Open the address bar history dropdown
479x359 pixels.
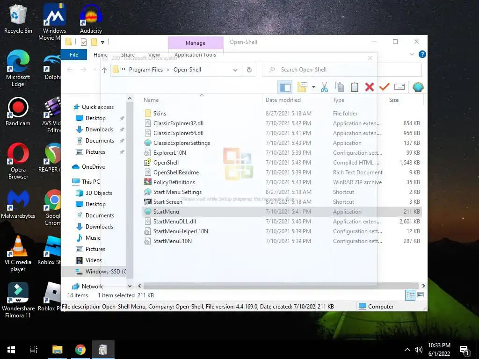(235, 70)
